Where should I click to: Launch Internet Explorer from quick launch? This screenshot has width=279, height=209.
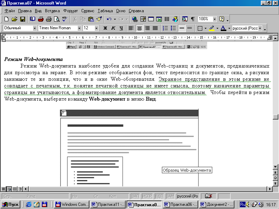point(29,204)
